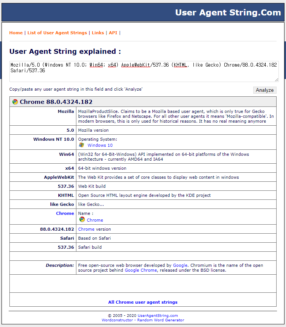The image size is (286, 327).
Task: Click the 'Copy/paste any user agent string' hint
Action: pos(76,89)
